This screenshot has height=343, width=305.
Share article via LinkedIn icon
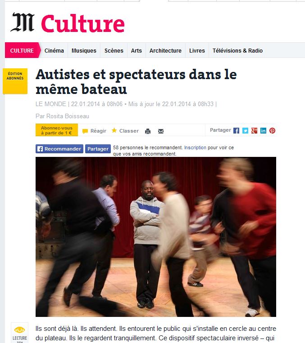coord(263,131)
